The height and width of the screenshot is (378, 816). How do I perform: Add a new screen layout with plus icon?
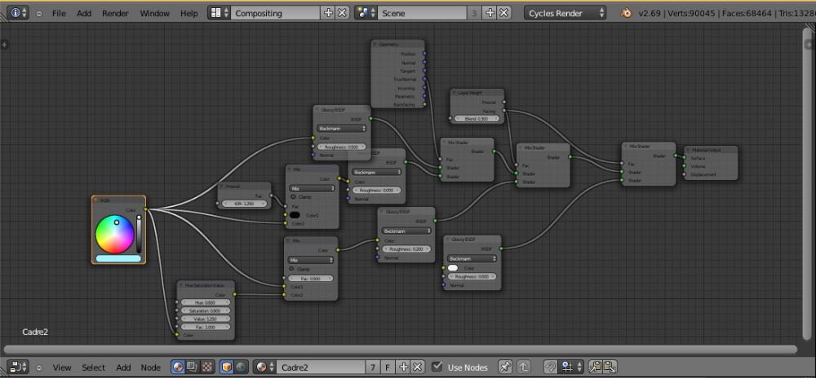(328, 13)
